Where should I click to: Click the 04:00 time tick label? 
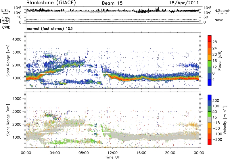point(55,153)
